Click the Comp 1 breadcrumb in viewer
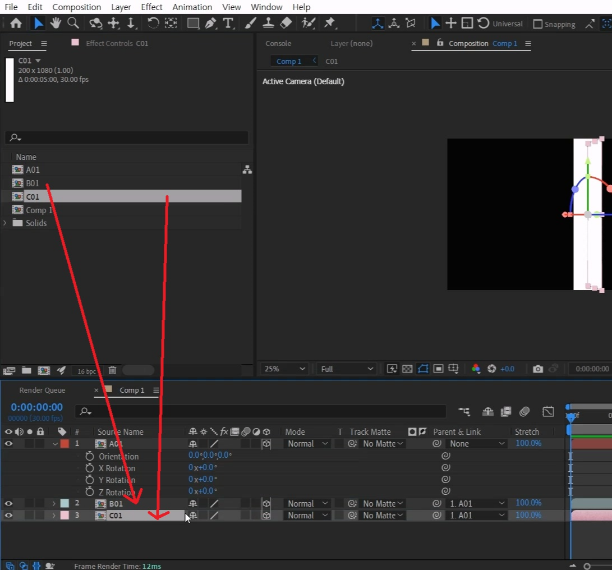Screen dimensions: 612x570 (x=289, y=61)
